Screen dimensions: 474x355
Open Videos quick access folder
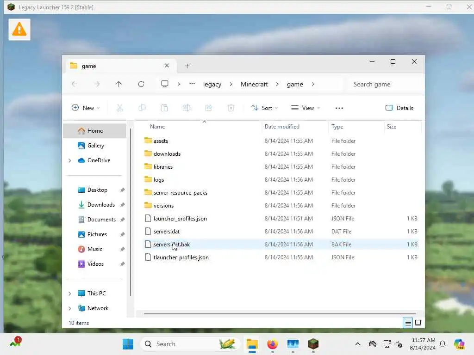95,264
